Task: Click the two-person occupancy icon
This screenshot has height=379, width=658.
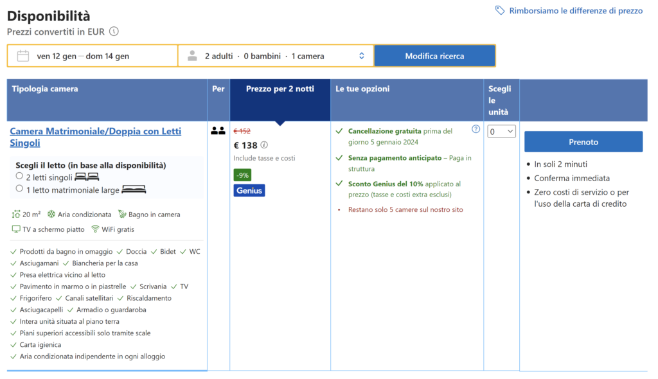Action: (x=218, y=131)
